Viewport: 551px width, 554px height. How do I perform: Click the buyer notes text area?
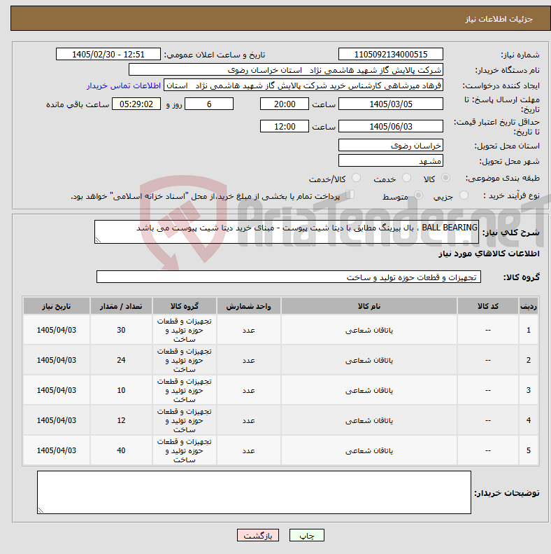click(254, 492)
